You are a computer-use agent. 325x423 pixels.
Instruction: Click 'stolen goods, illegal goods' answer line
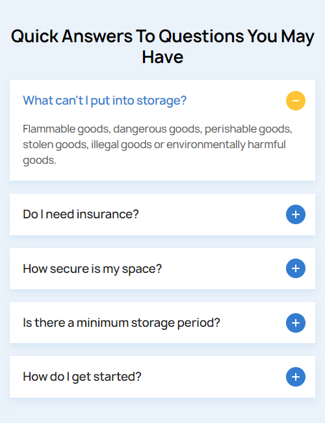tap(154, 145)
